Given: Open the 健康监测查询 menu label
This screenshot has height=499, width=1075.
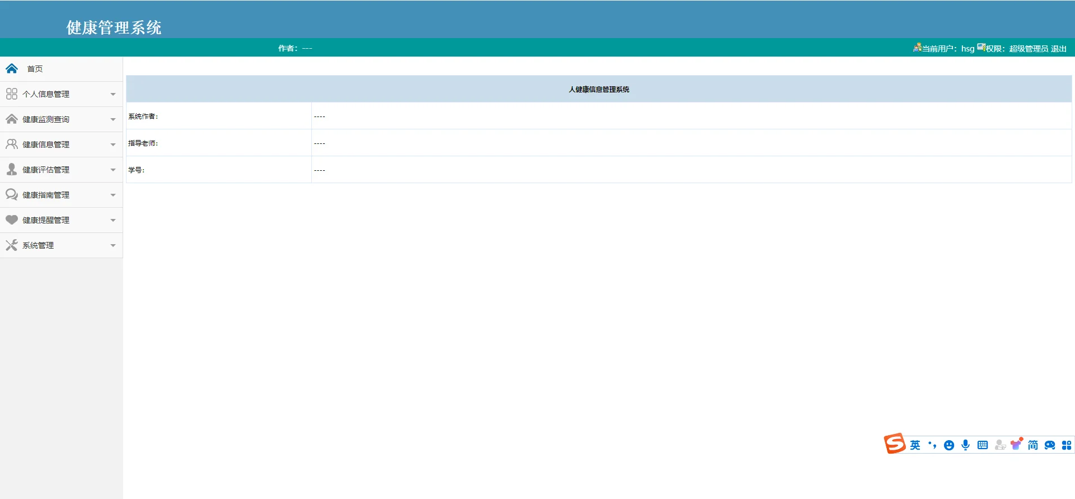Looking at the screenshot, I should point(46,119).
